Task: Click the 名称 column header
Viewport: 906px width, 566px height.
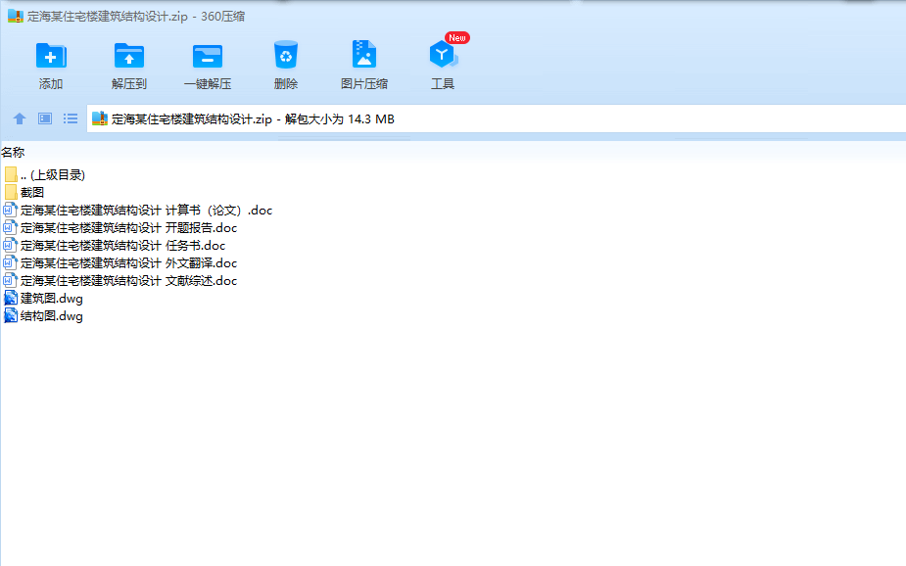Action: (13, 153)
